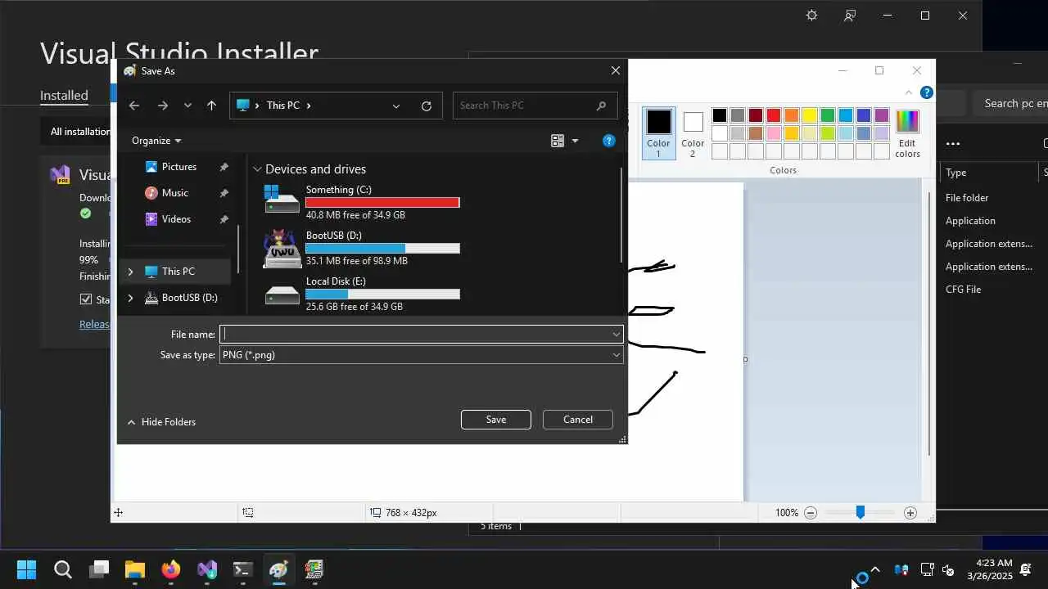The image size is (1048, 589).
Task: Select This PC in navigation tree
Action: tap(178, 272)
